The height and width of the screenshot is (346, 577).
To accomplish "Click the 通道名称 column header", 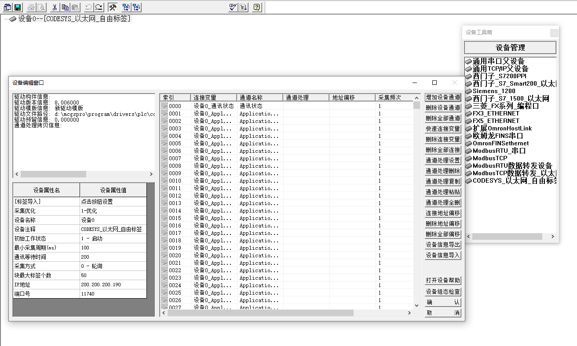I will pyautogui.click(x=259, y=97).
